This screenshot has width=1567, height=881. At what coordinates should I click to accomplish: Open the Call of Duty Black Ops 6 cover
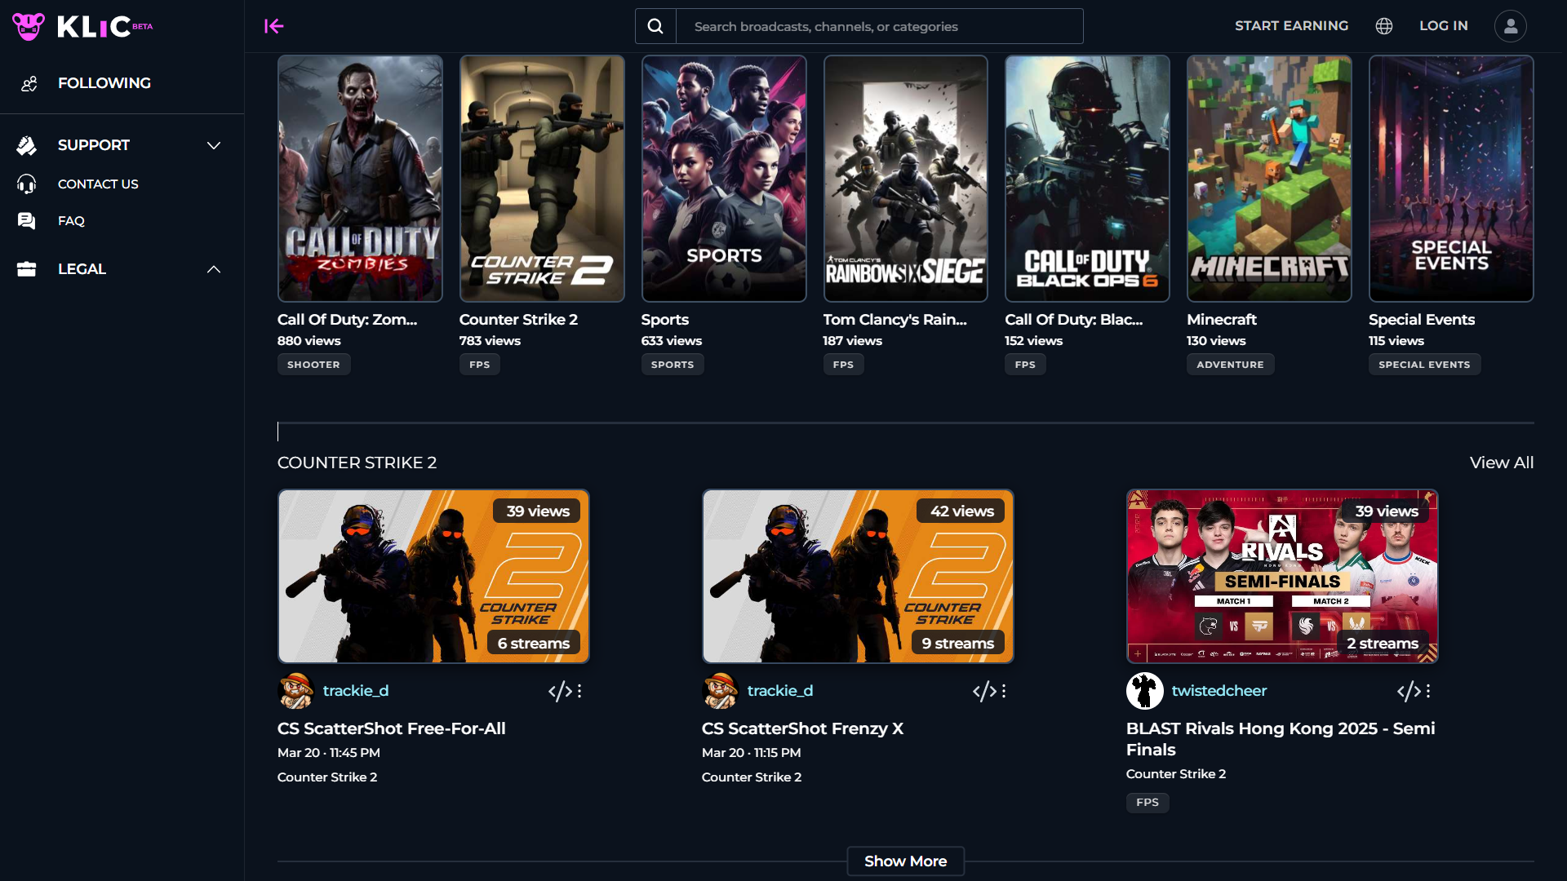point(1087,179)
